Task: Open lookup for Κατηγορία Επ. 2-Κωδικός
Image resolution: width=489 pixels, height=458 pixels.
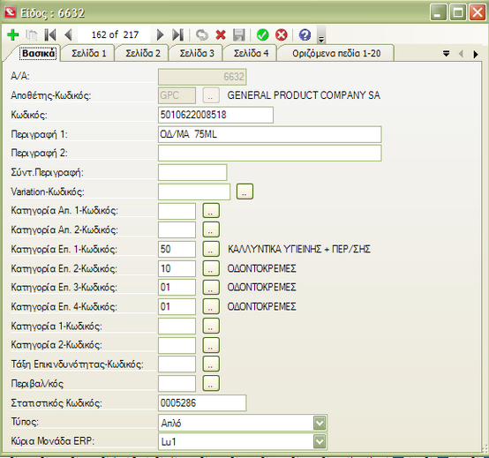Action: pos(211,268)
